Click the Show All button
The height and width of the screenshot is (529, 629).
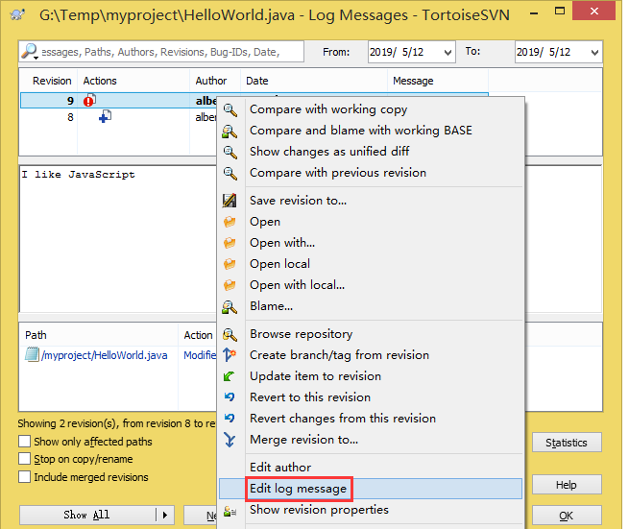(87, 515)
